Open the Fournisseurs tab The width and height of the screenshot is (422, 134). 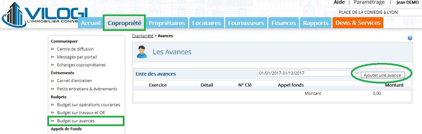tap(246, 23)
